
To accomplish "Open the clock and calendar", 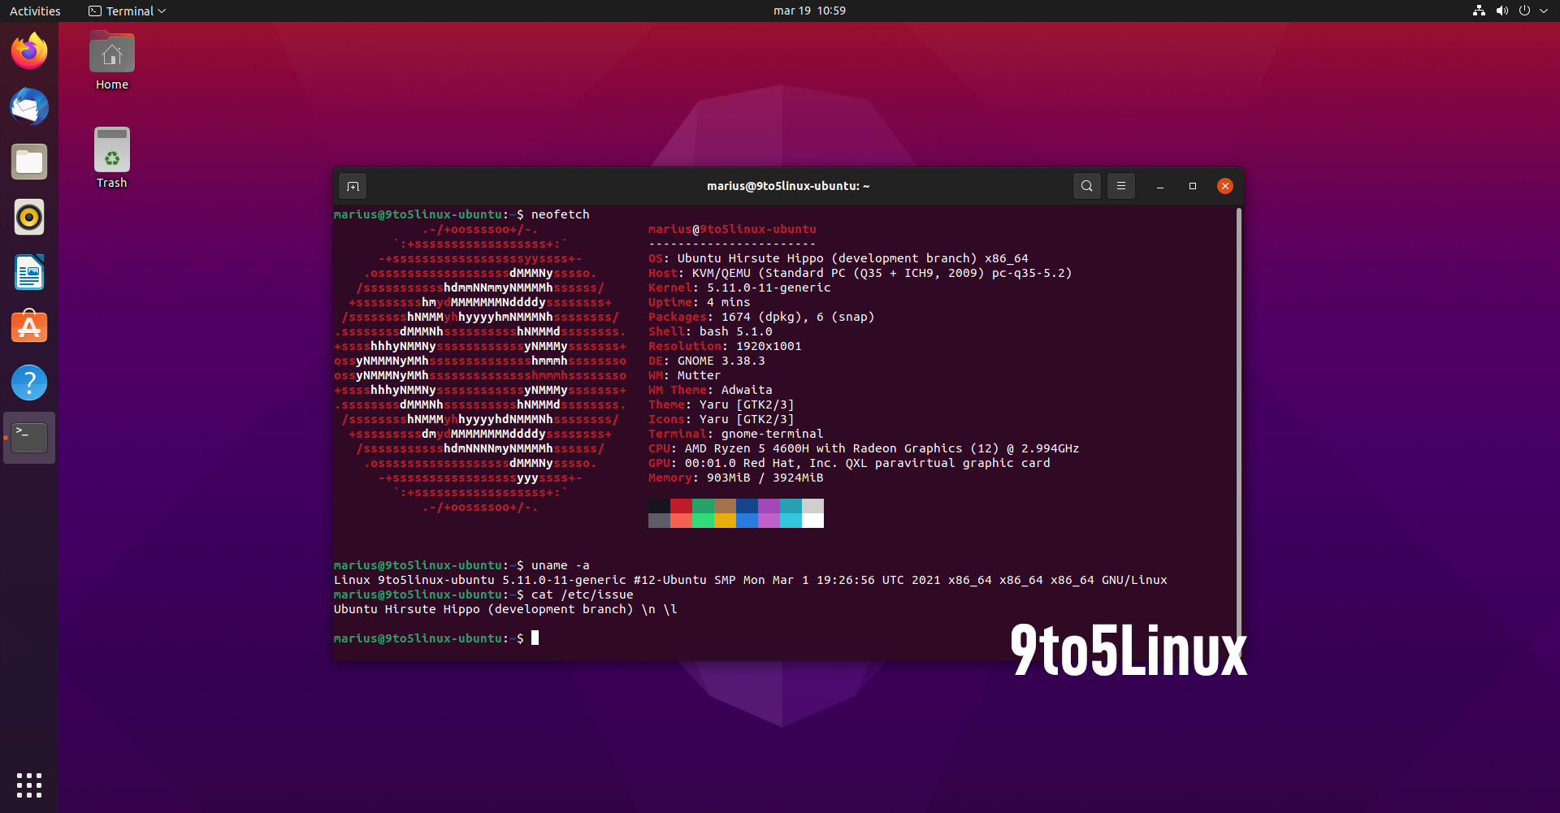I will point(809,11).
